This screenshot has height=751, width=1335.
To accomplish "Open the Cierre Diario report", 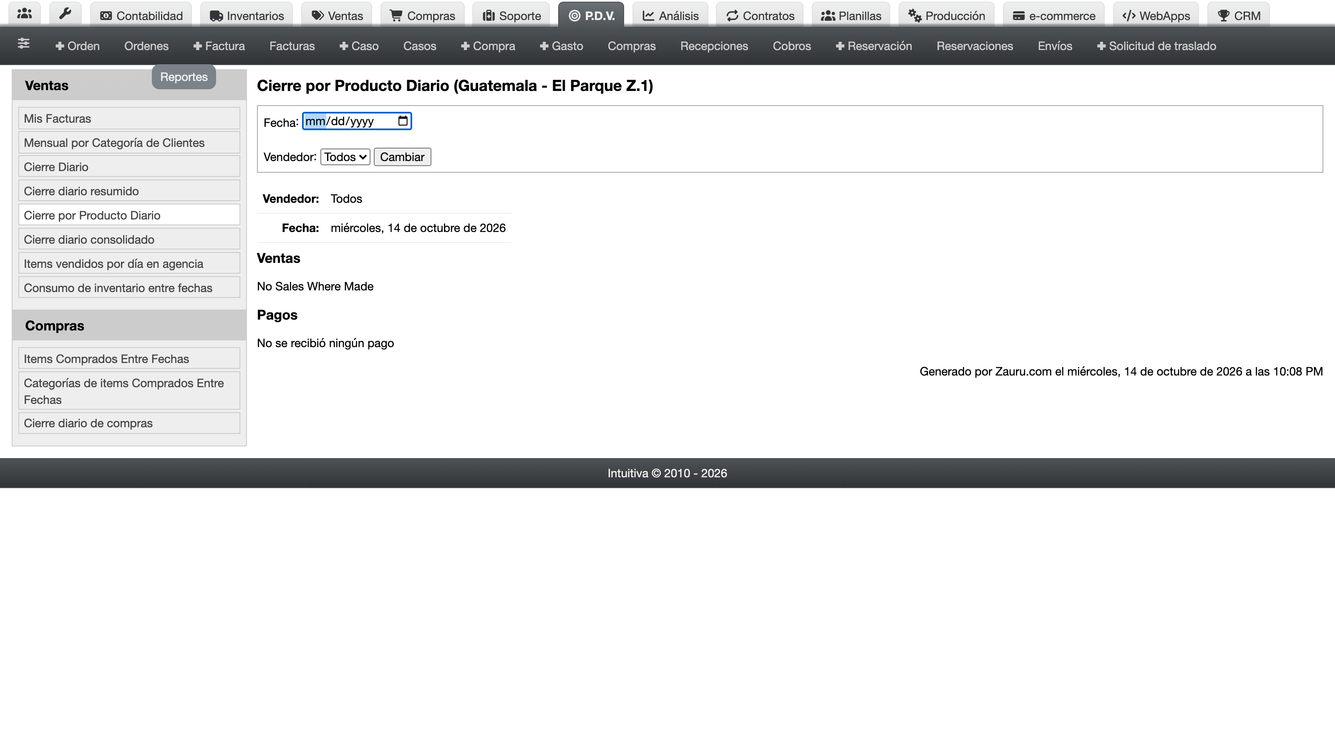I will (129, 167).
